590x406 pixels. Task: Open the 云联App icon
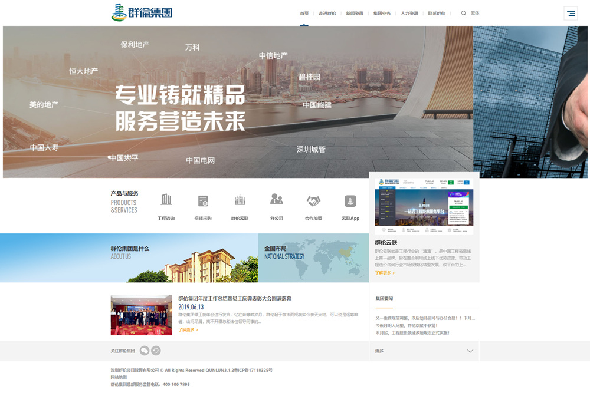(350, 201)
